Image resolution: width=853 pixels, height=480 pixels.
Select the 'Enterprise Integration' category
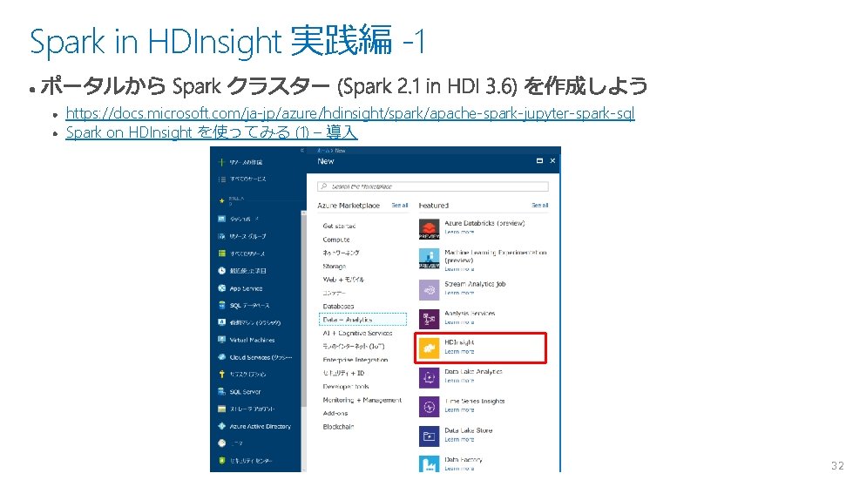[355, 360]
